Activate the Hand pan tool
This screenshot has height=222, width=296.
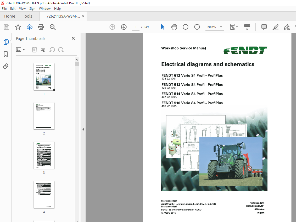tap(174, 27)
